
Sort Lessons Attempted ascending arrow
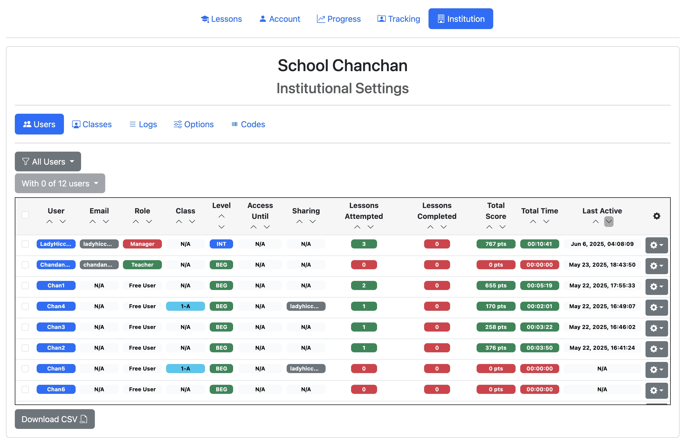357,227
